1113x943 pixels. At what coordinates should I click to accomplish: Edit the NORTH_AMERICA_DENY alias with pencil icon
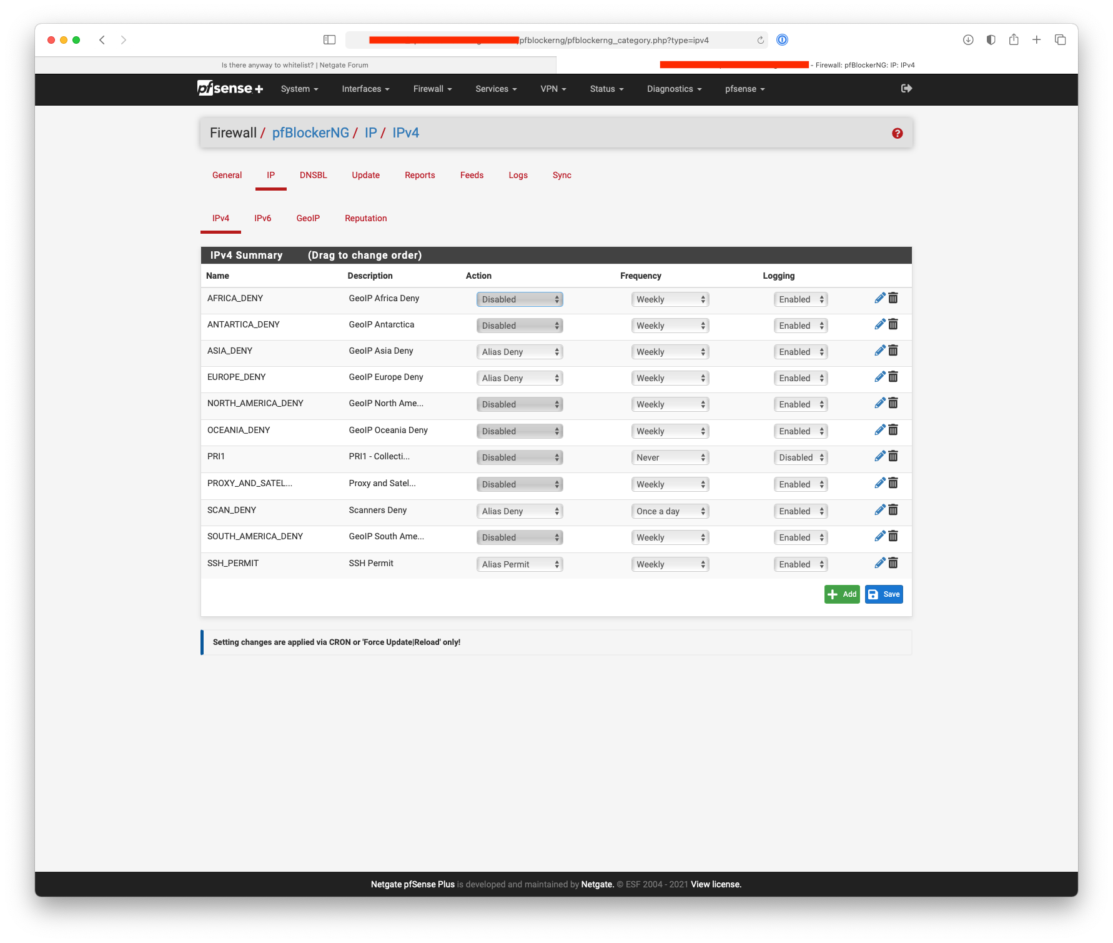(879, 403)
